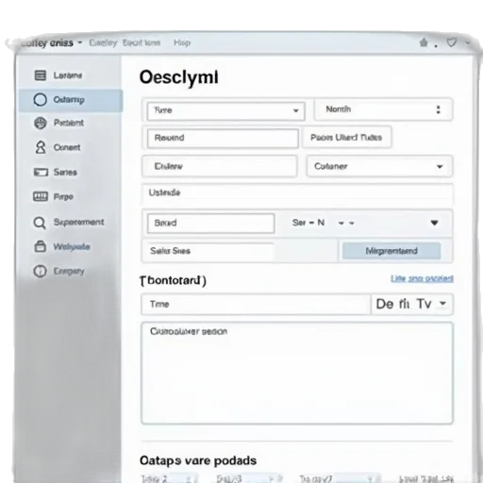Select the card icon next to Sares

click(x=41, y=172)
